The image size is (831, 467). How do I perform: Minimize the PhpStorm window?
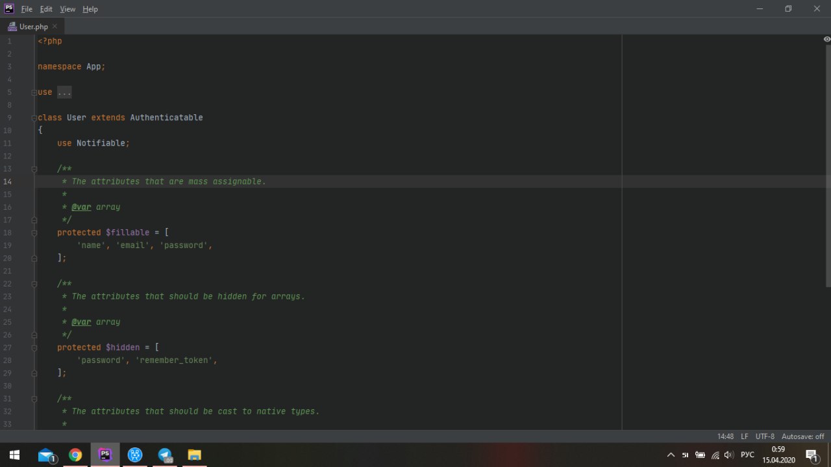coord(760,8)
